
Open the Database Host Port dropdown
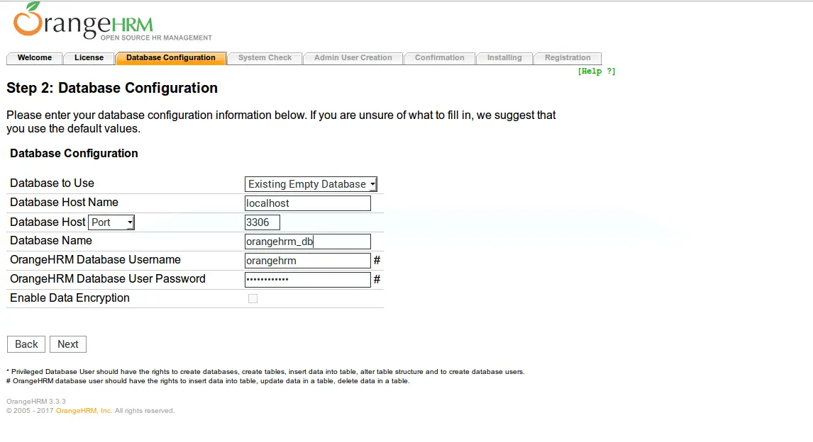[x=111, y=222]
